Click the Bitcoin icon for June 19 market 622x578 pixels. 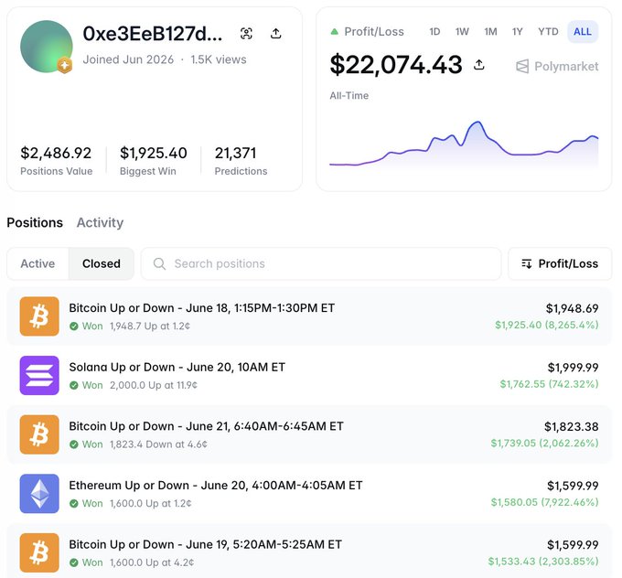pyautogui.click(x=39, y=552)
